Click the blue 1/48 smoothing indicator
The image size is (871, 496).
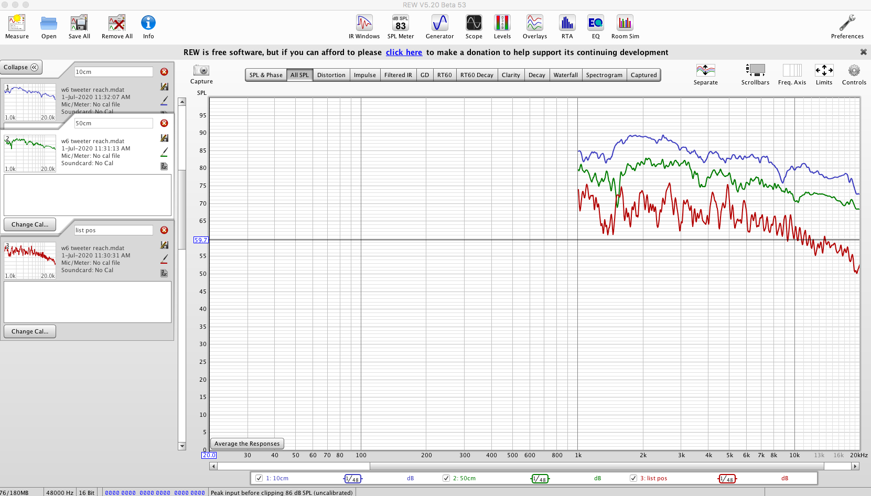[352, 479]
